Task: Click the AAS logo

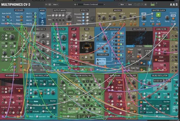Action: pyautogui.click(x=174, y=4)
